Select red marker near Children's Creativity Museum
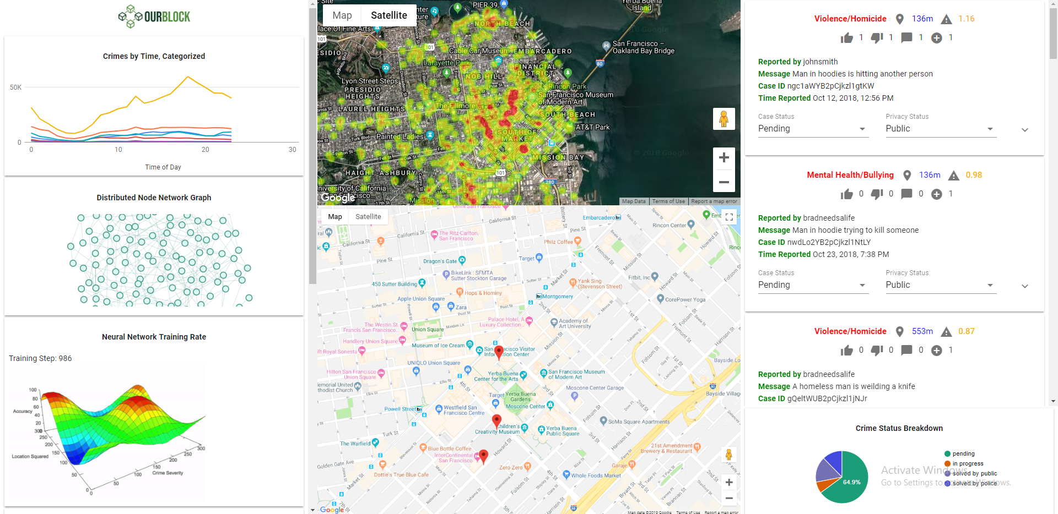The image size is (1058, 514). 496,422
